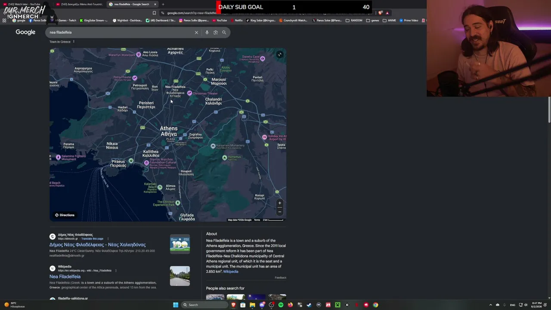Open the Wikipedia result road thumbnail
Screen dimensions: 551x310
pyautogui.click(x=180, y=276)
